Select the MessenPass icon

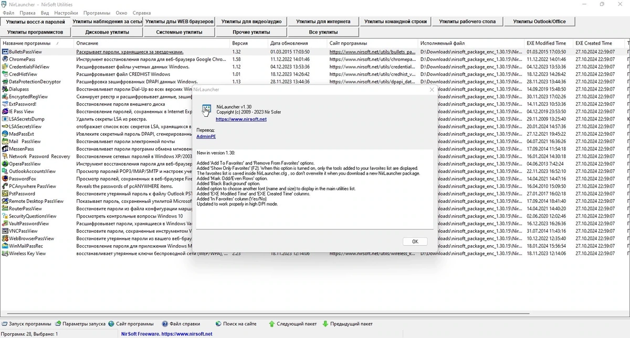5,149
